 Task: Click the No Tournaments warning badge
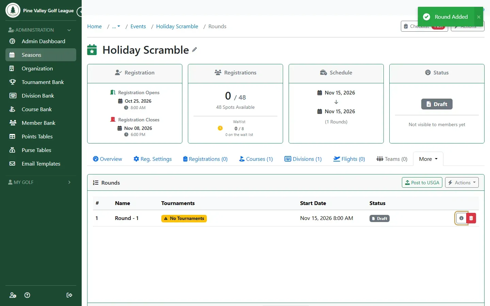click(184, 218)
